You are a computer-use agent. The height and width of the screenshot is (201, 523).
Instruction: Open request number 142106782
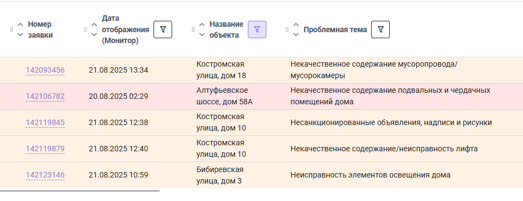coord(46,97)
